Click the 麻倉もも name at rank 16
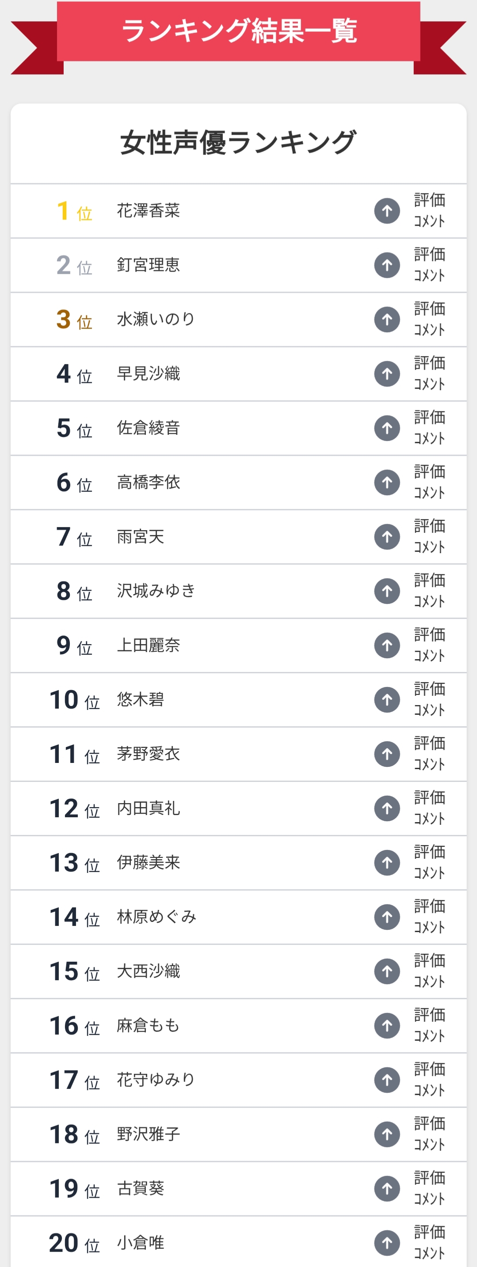The height and width of the screenshot is (1267, 477). coord(148,1025)
